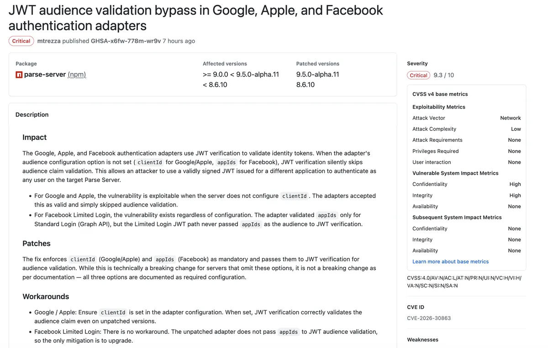Click the Critical severity badge in sidebar
Viewport: 548px width, 348px height.
coord(418,75)
